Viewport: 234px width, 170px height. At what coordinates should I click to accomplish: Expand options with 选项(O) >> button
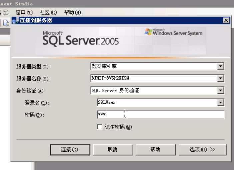[203, 150]
